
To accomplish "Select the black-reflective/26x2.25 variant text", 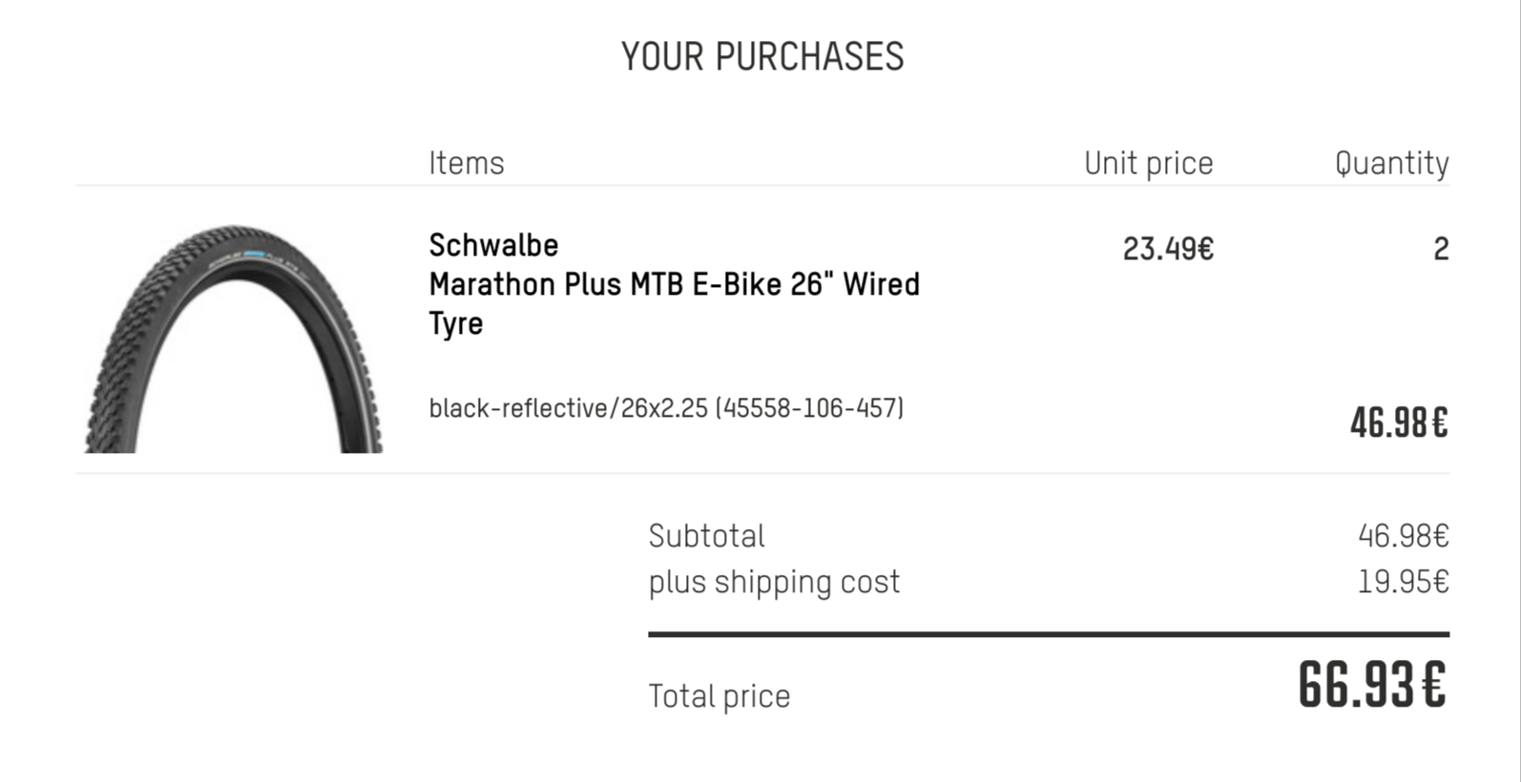I will tap(666, 408).
